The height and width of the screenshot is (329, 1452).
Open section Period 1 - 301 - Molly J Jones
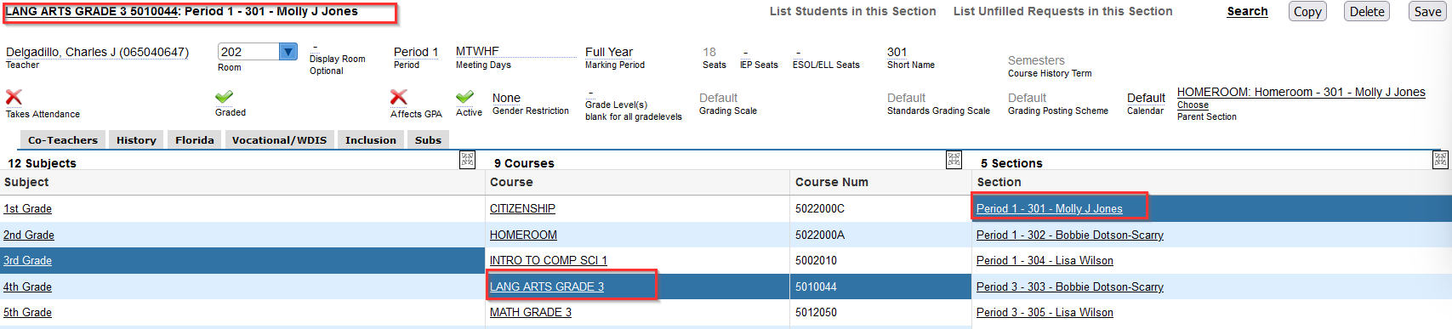pos(1049,208)
